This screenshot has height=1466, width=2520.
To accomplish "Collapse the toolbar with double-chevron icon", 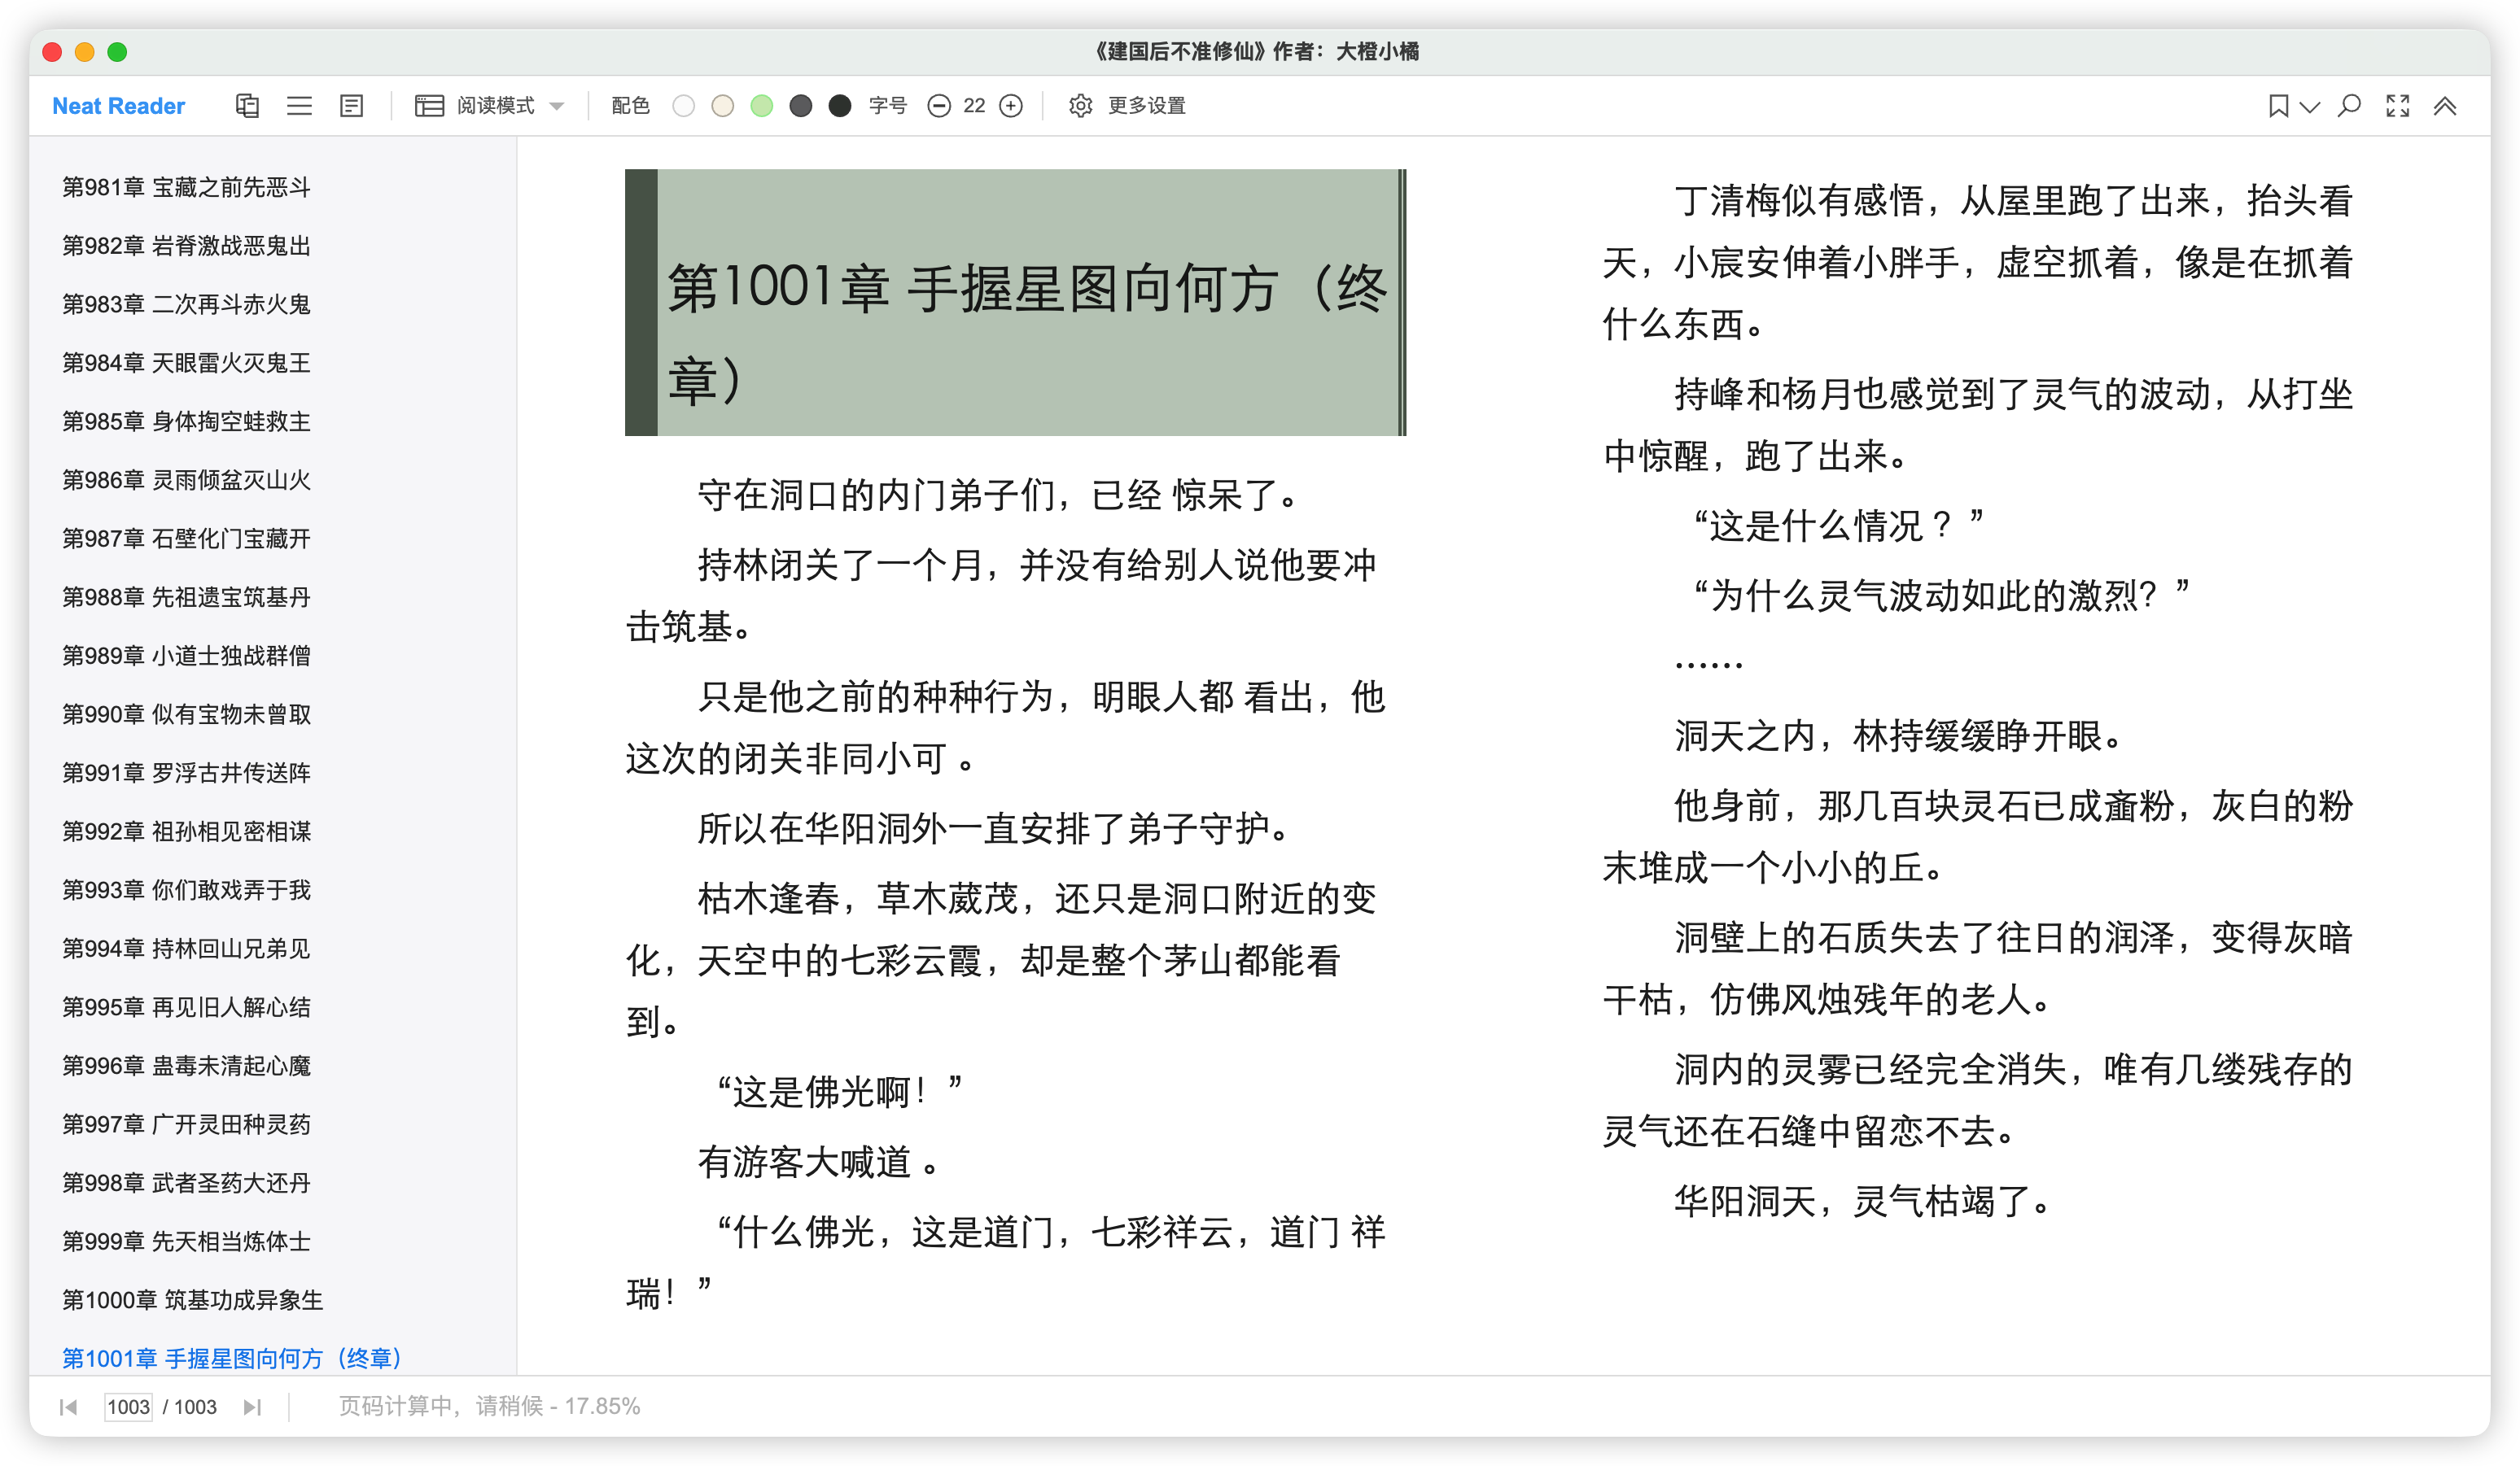I will (x=2444, y=106).
